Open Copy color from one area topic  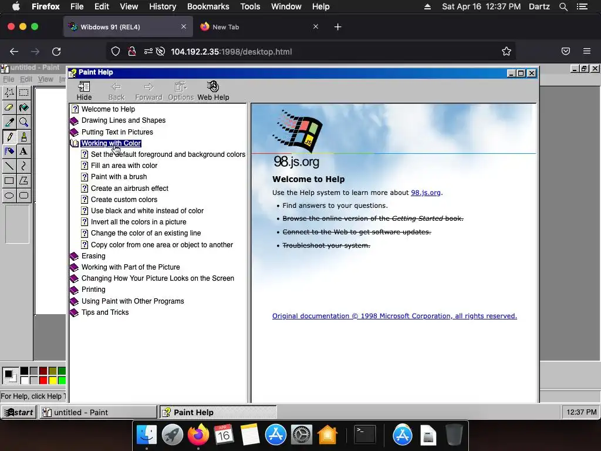pyautogui.click(x=162, y=245)
